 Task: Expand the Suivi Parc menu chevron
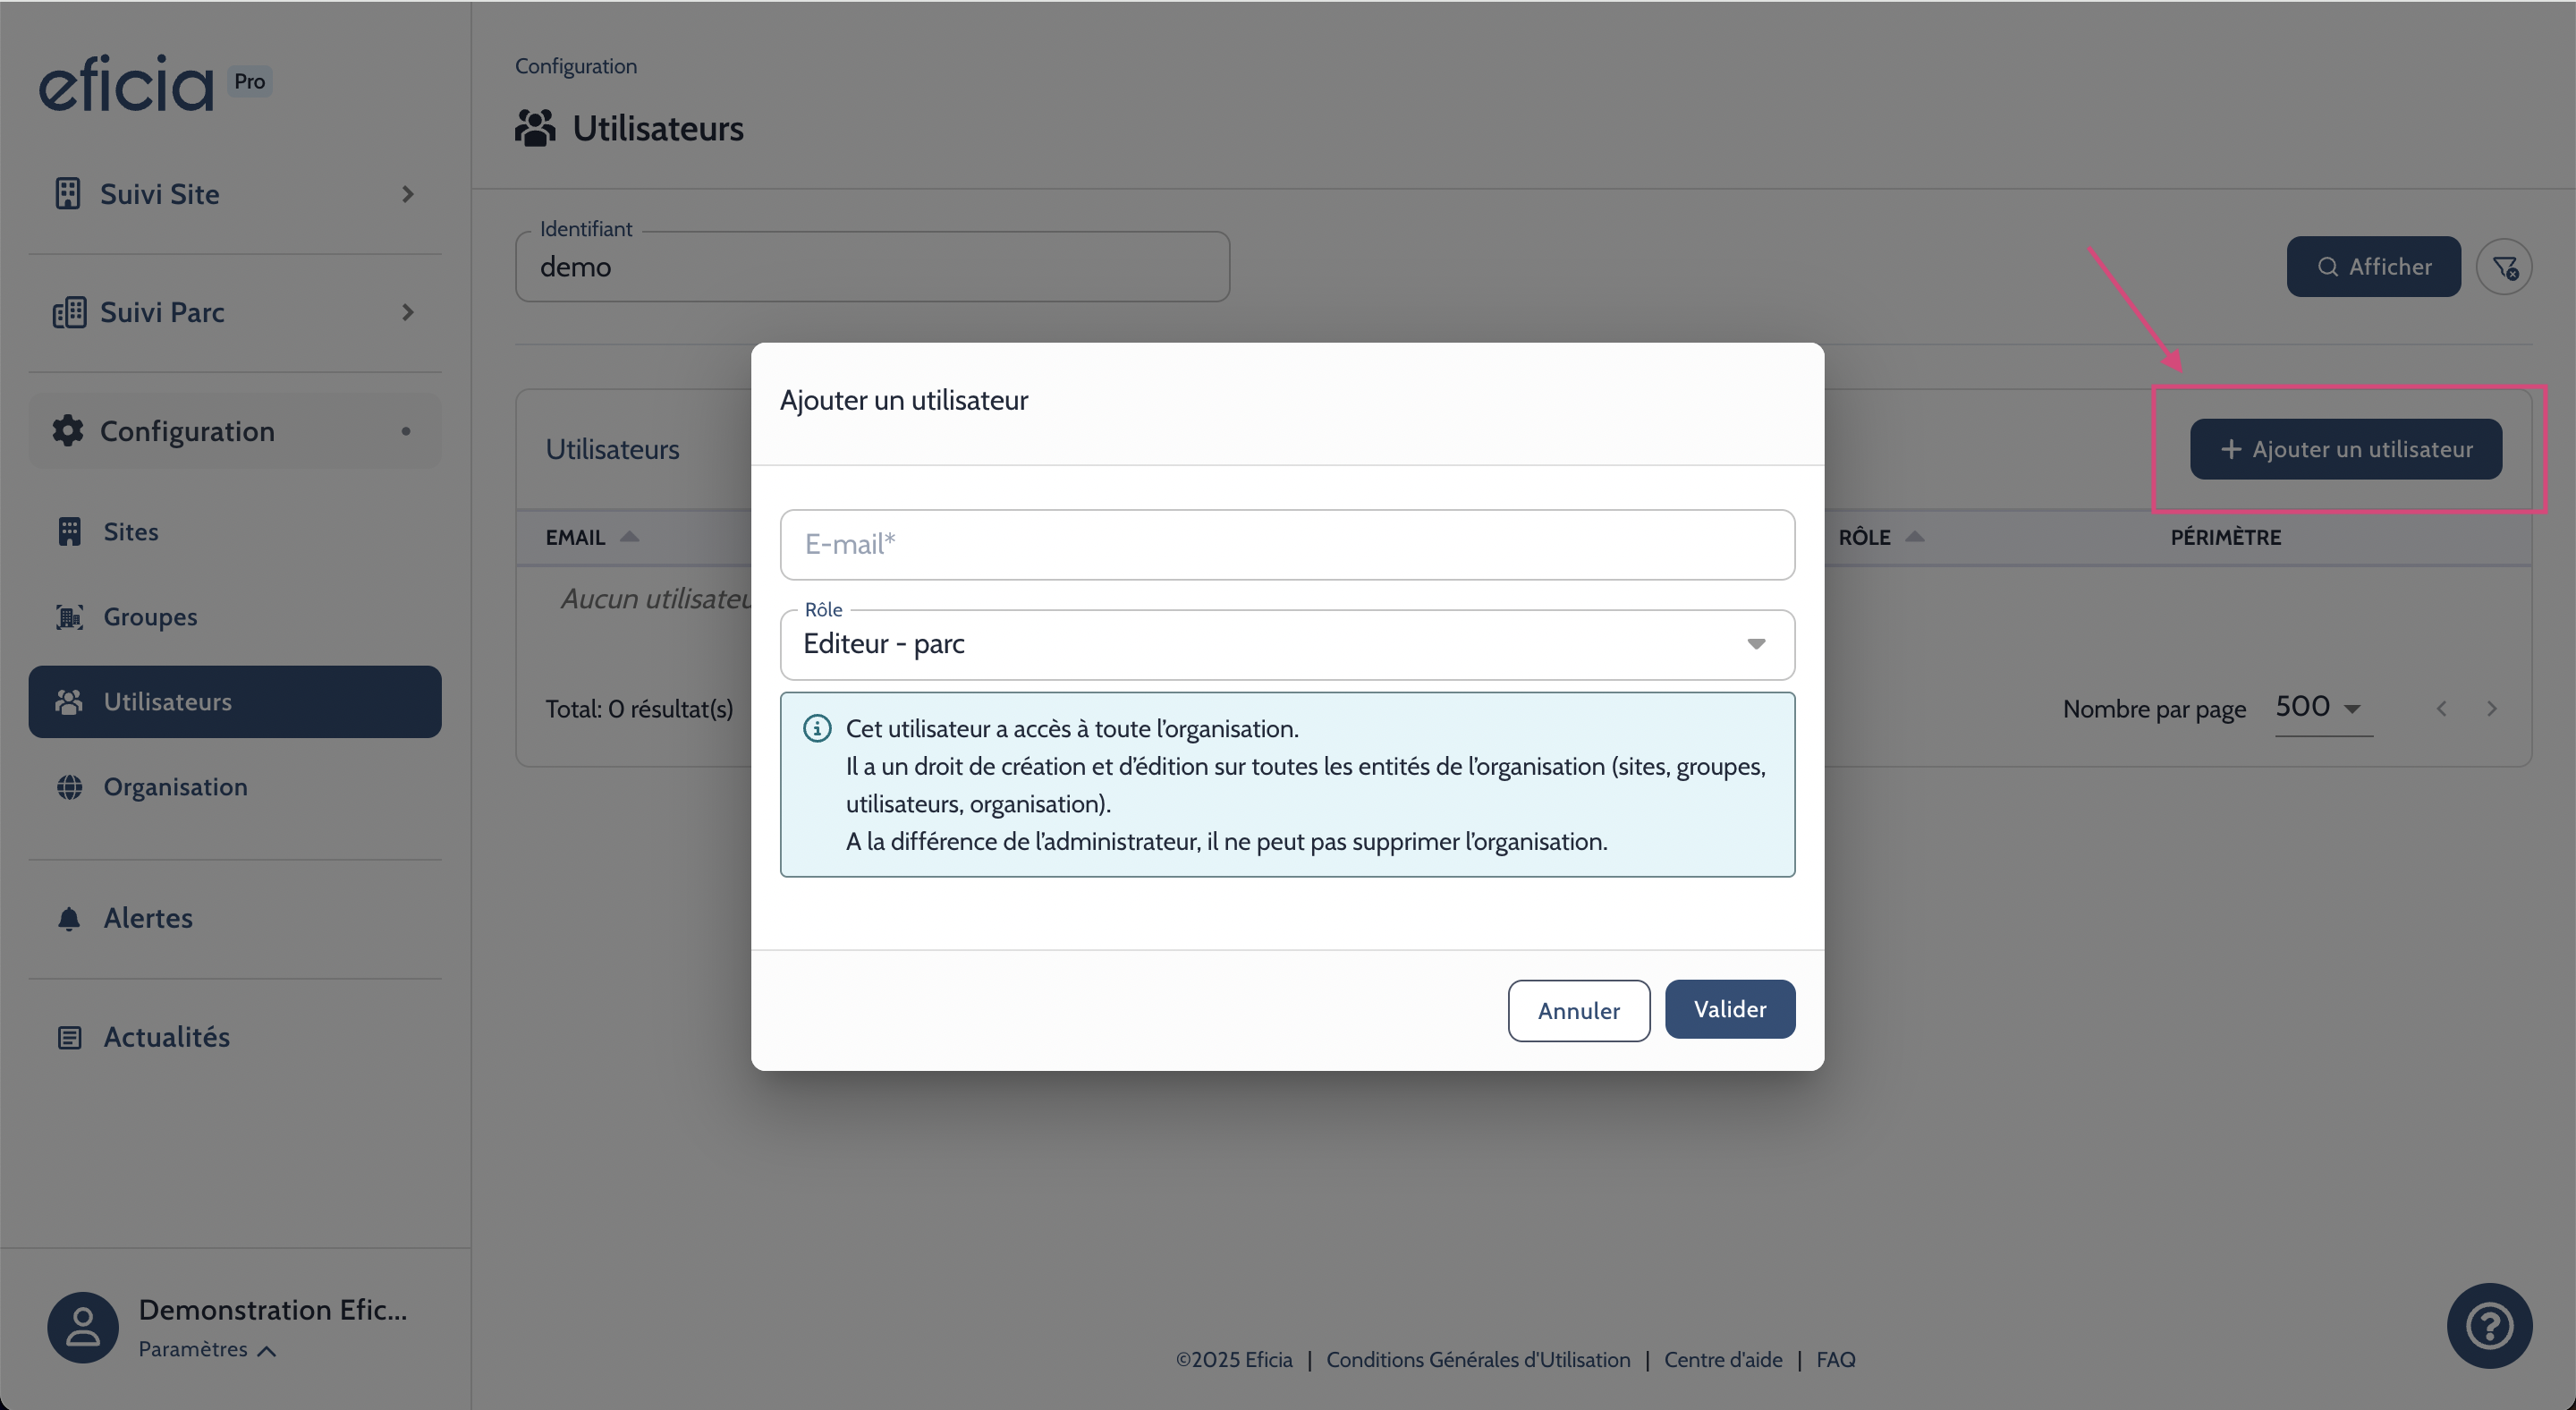click(x=407, y=312)
